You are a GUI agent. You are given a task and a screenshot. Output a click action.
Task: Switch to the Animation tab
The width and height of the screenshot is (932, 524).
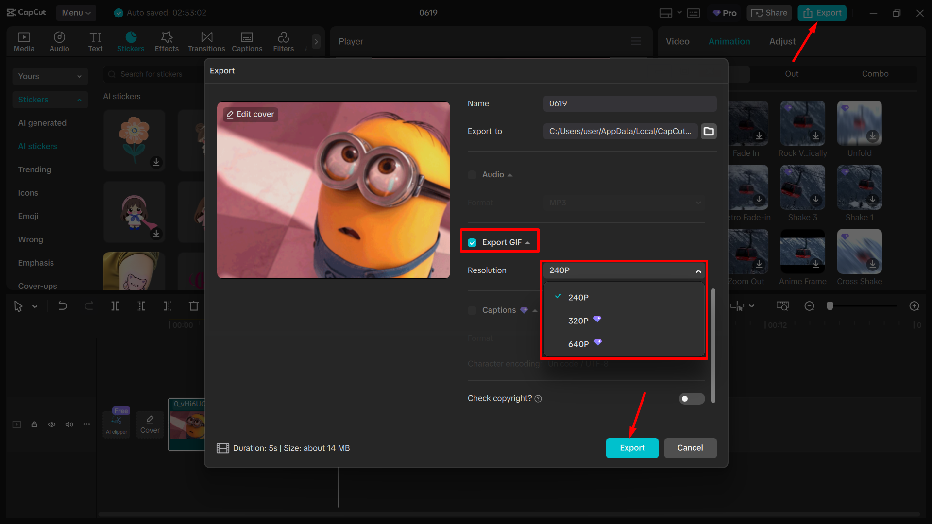click(729, 41)
